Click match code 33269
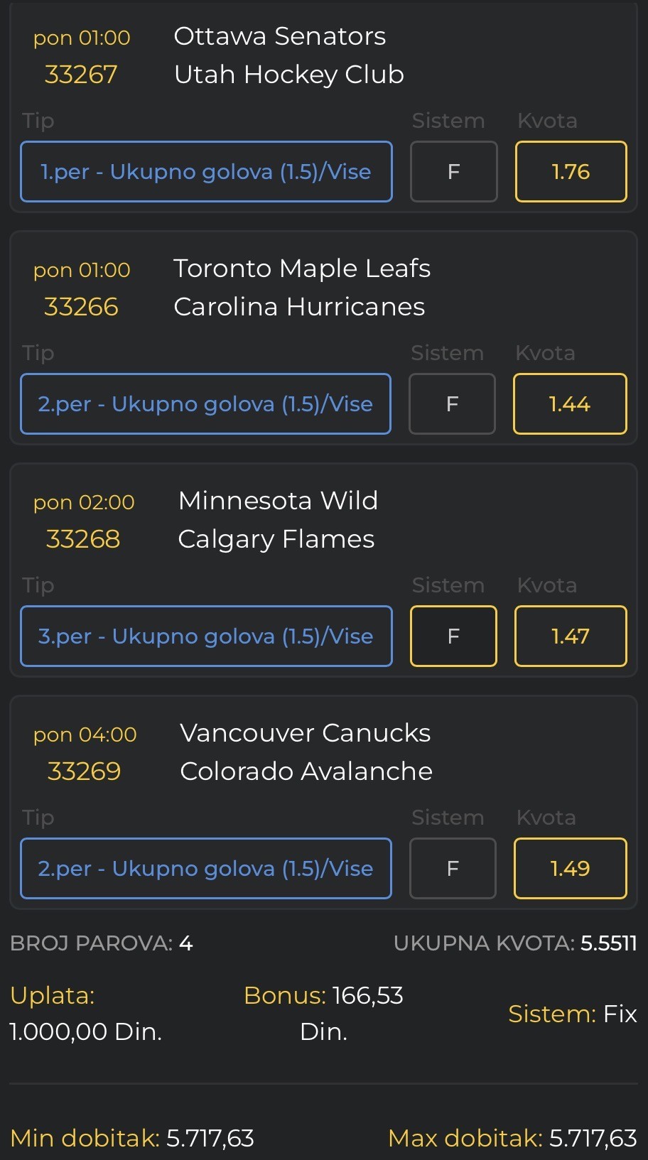 [84, 771]
